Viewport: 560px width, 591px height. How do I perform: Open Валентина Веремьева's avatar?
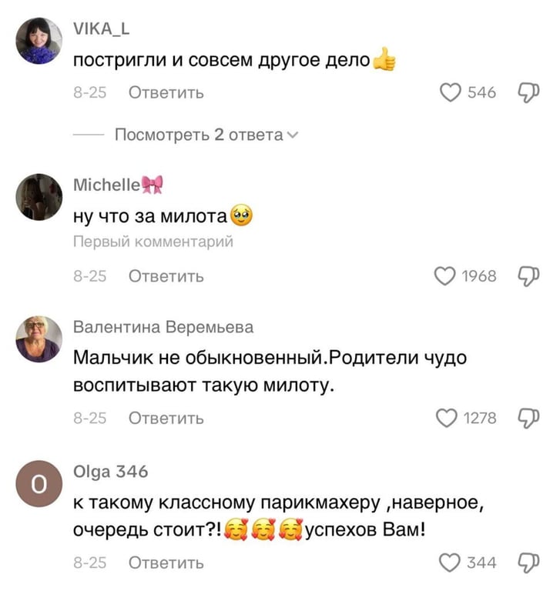tap(39, 339)
